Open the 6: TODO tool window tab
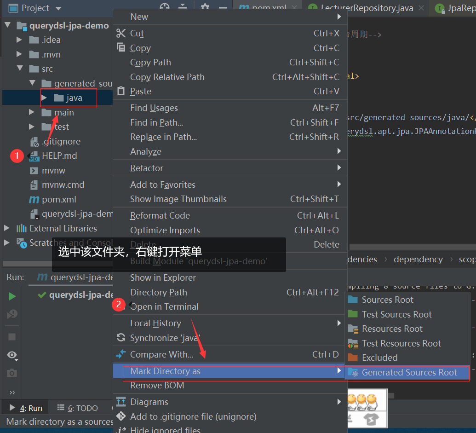The width and height of the screenshot is (476, 433). point(77,408)
